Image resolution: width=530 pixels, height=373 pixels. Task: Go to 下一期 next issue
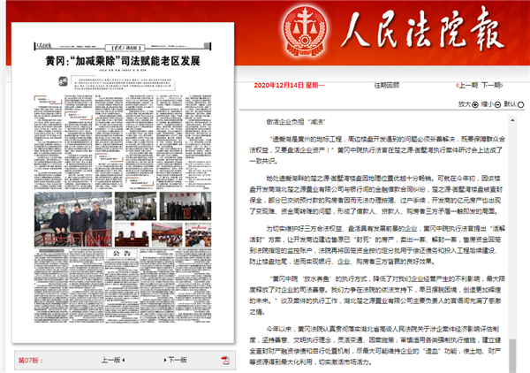point(492,85)
